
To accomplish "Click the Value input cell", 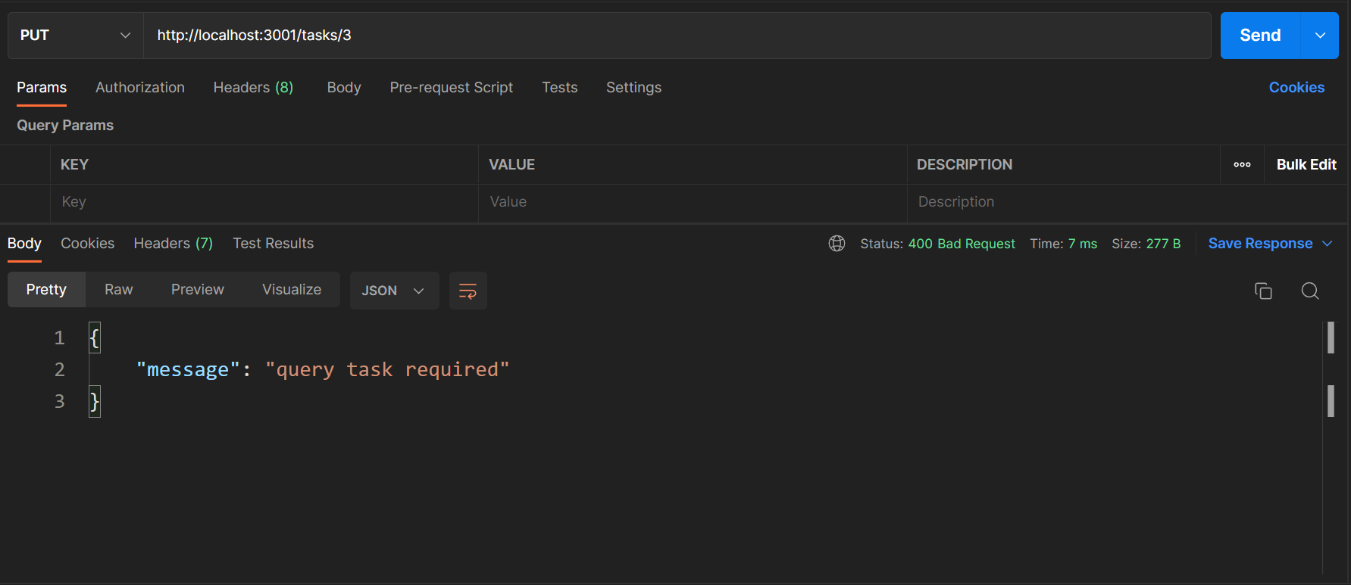I will [x=693, y=202].
